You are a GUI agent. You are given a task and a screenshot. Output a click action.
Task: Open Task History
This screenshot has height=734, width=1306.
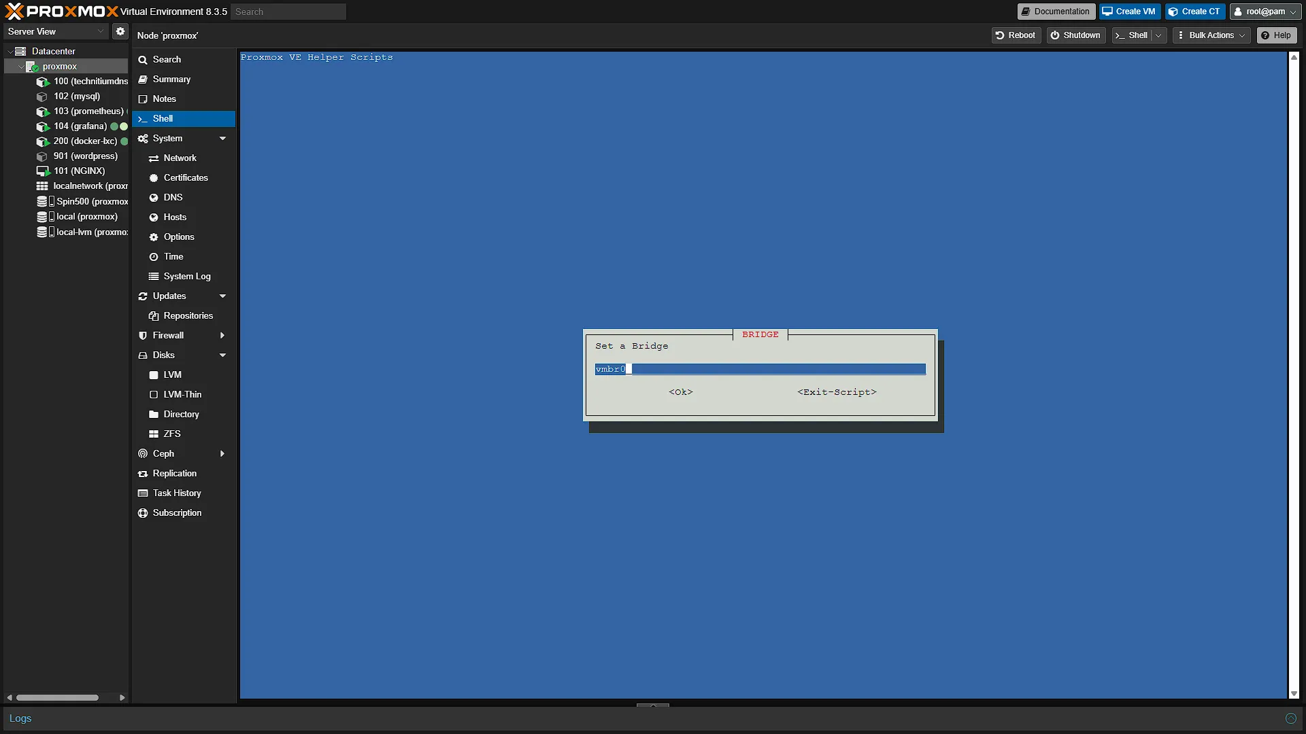coord(184,493)
